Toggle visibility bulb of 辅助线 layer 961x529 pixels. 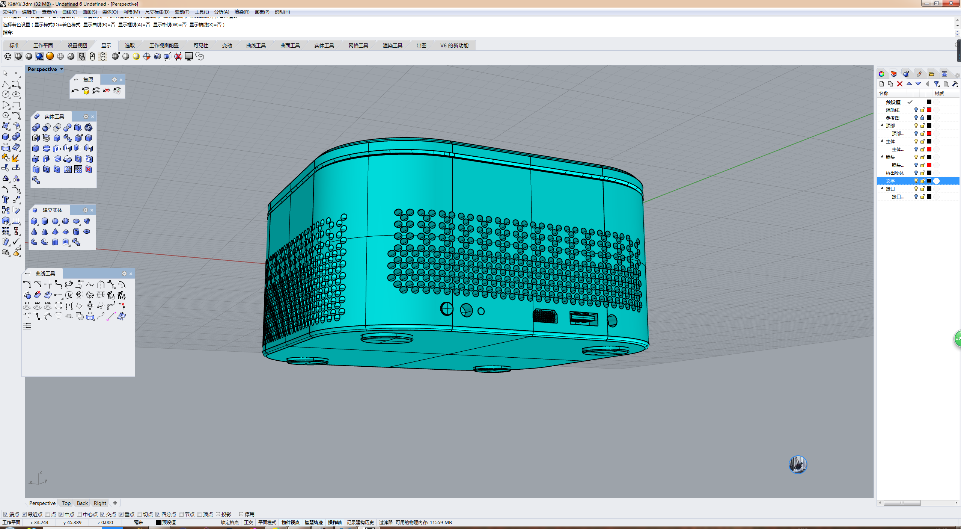916,110
